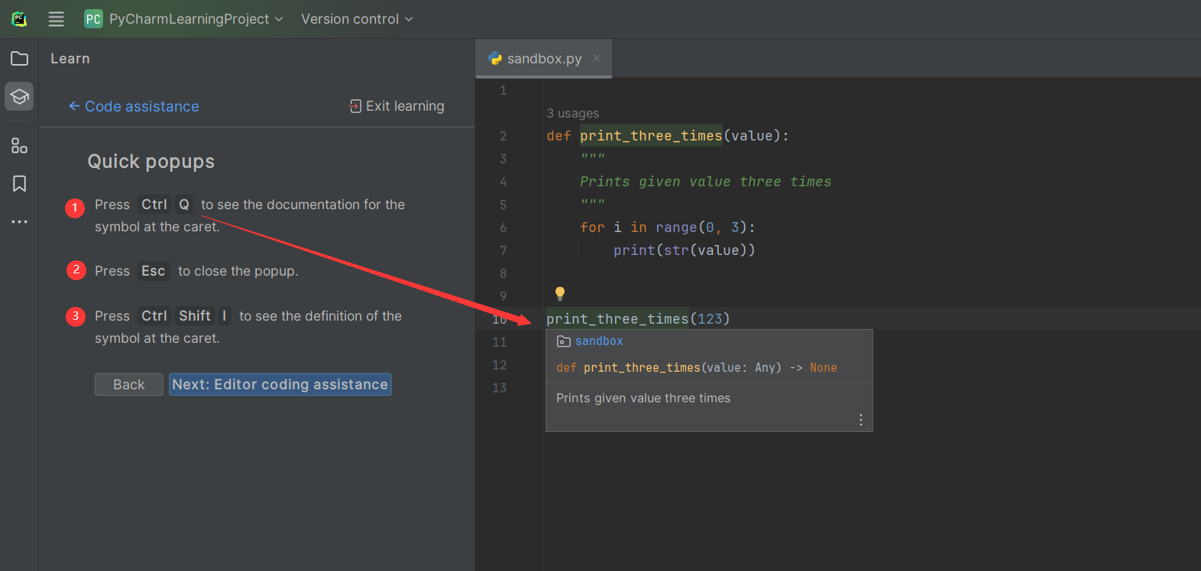Go back to Code assistance
This screenshot has width=1201, height=571.
134,106
